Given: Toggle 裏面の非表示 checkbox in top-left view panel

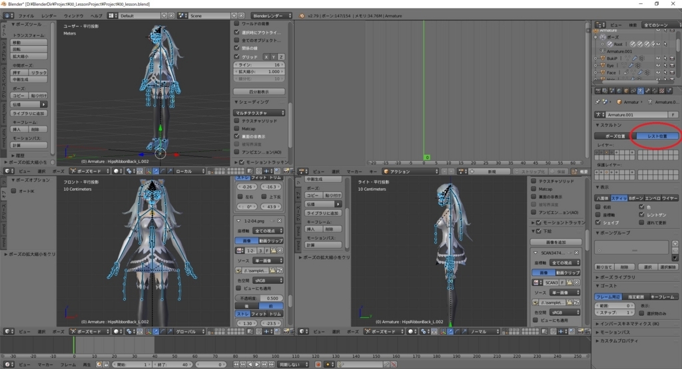Looking at the screenshot, I should coord(237,136).
